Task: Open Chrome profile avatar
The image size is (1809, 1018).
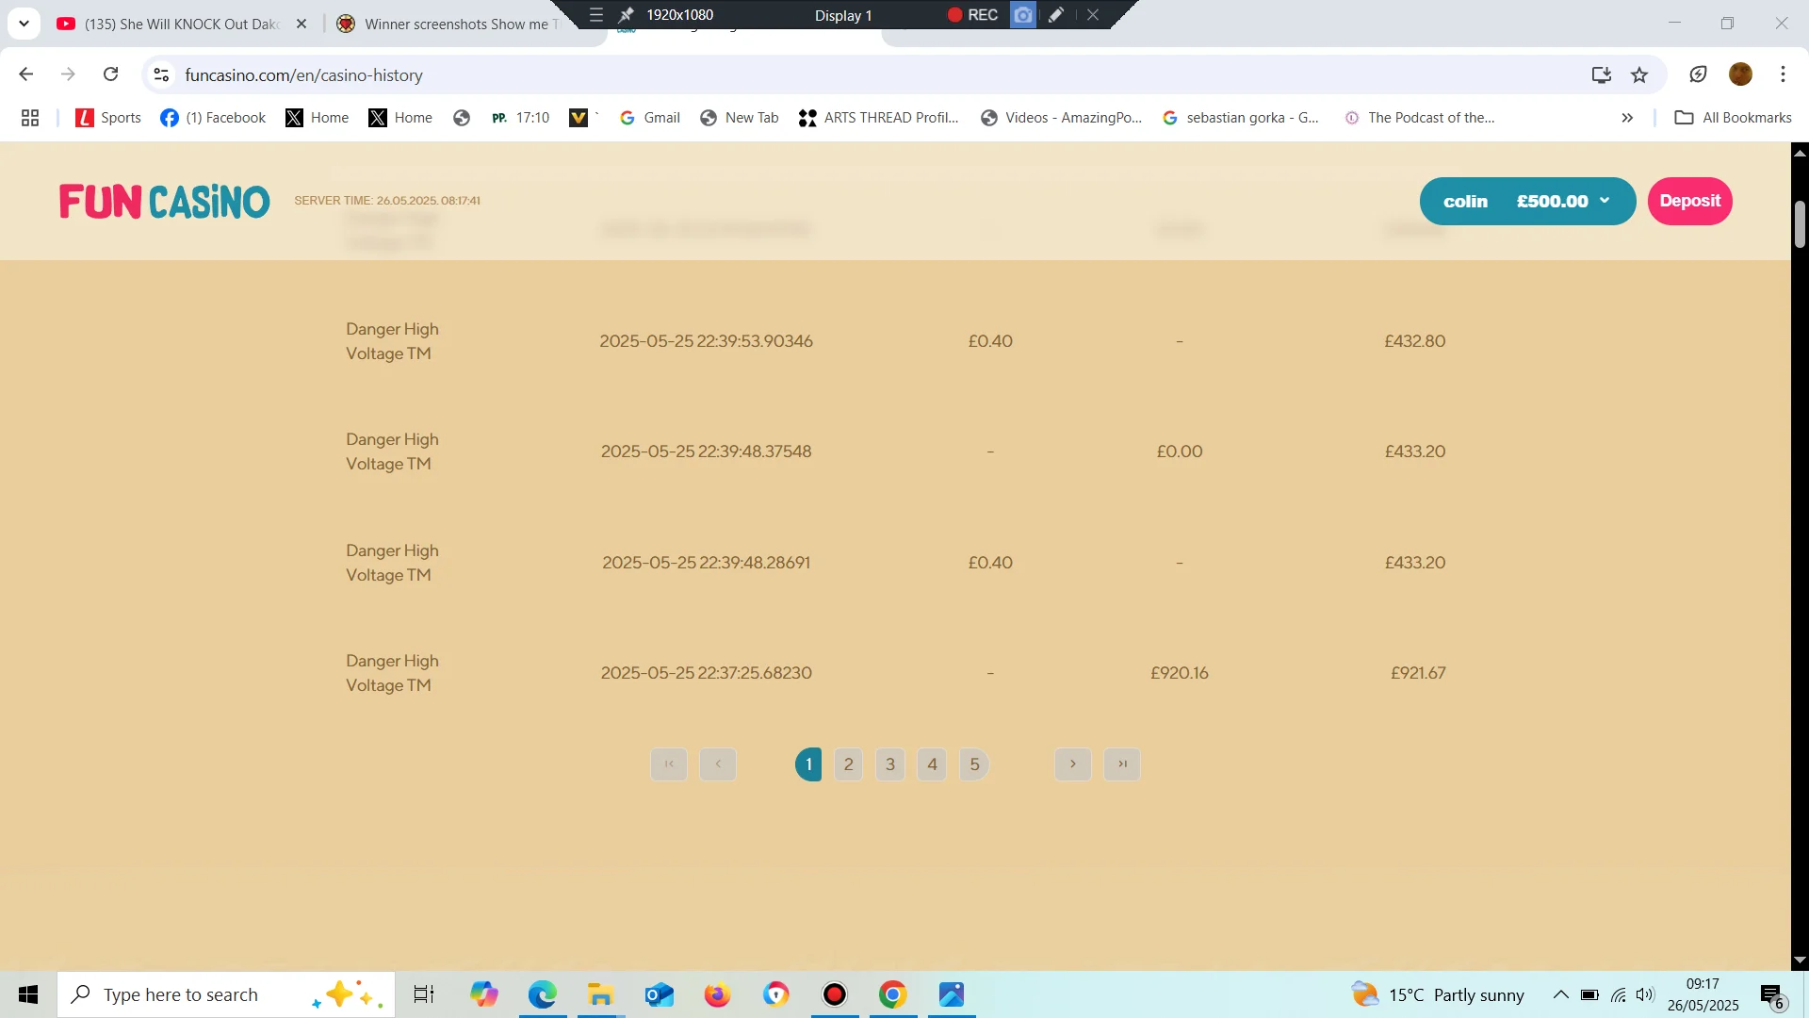Action: 1740,74
